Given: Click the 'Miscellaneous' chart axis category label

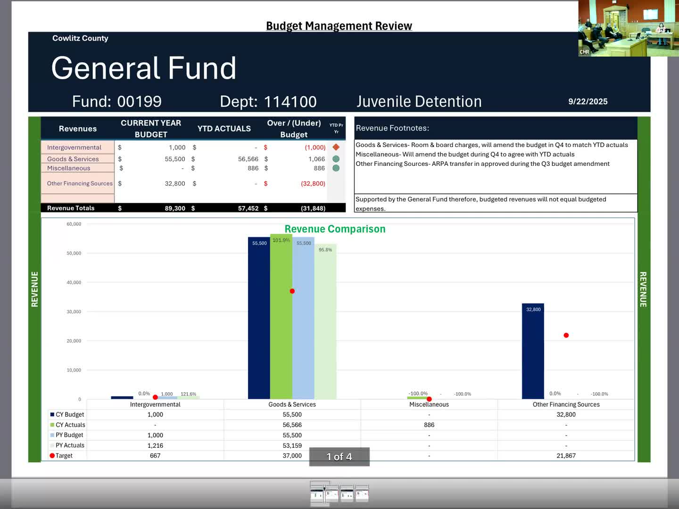Looking at the screenshot, I should click(429, 404).
